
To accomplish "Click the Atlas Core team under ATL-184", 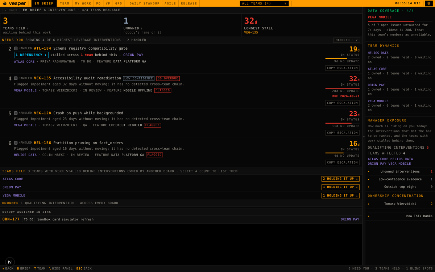I will [x=24, y=61].
